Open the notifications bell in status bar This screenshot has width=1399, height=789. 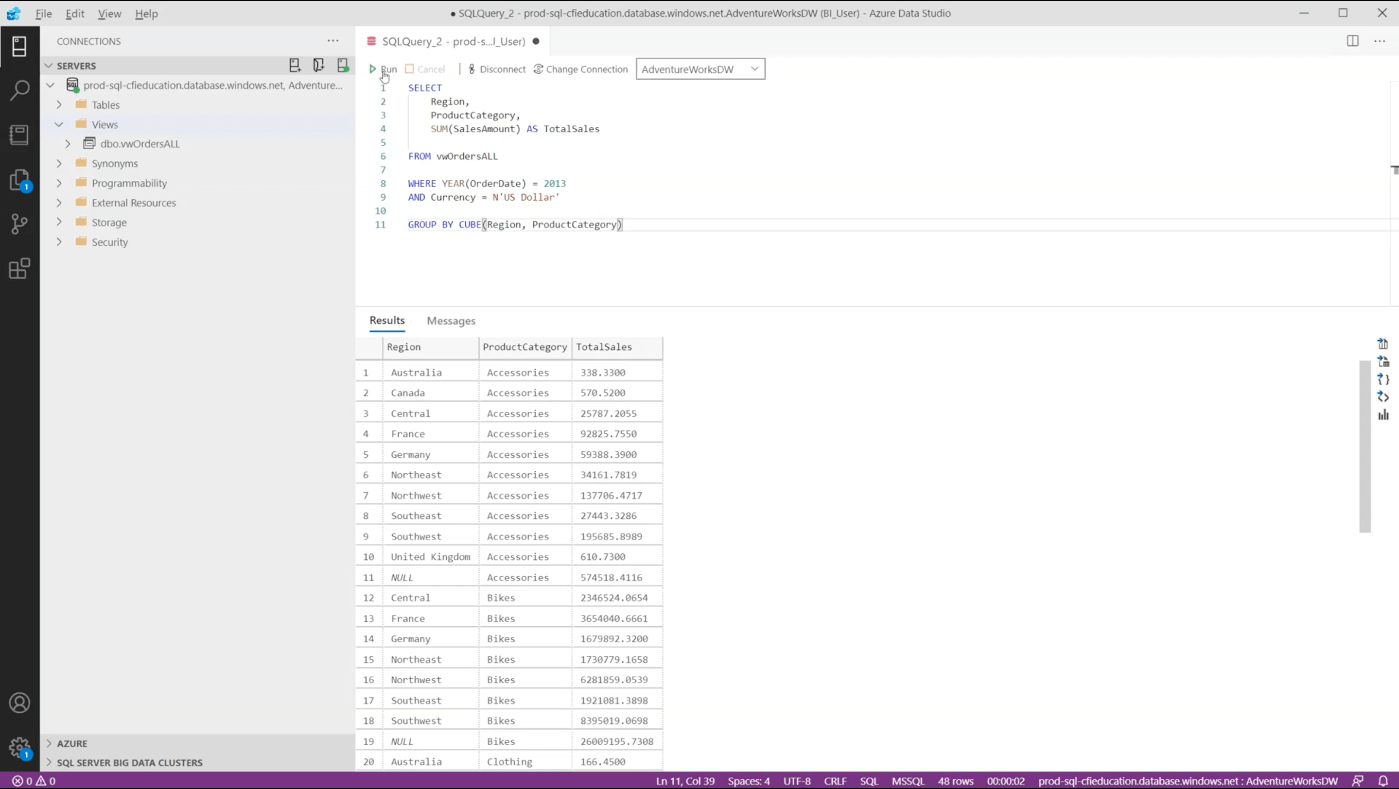coord(1383,781)
